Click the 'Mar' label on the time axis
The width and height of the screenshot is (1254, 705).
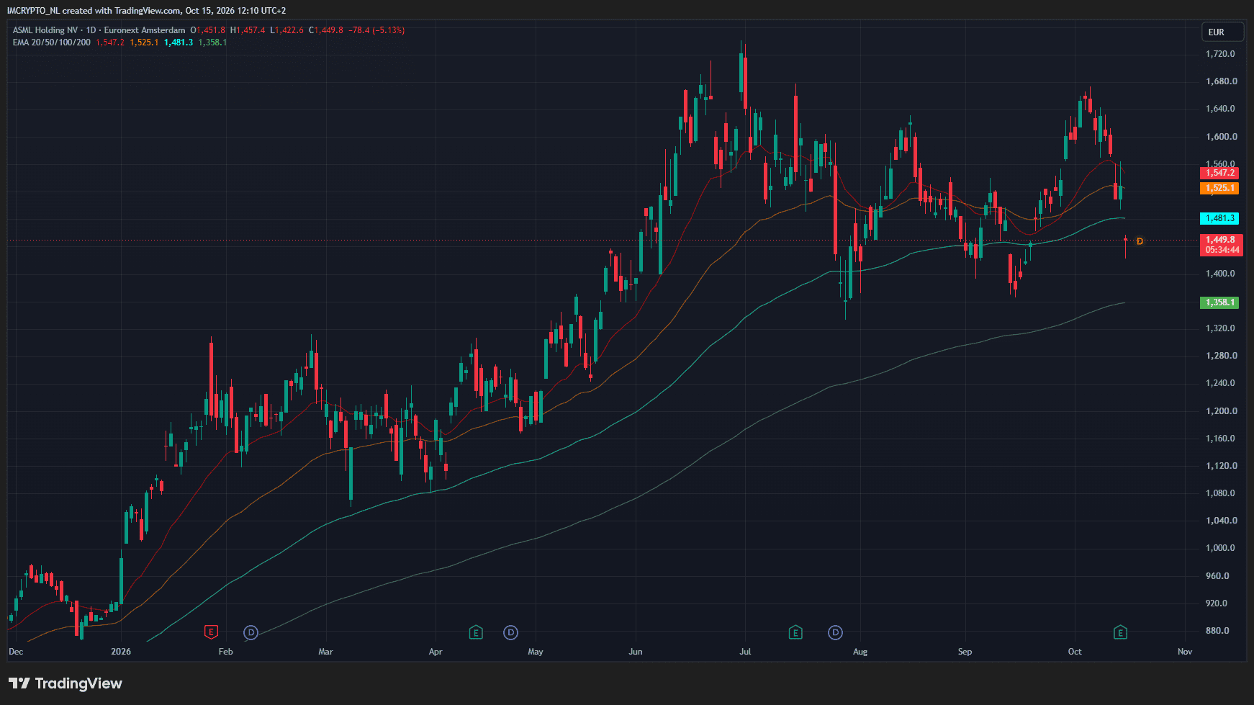click(325, 652)
